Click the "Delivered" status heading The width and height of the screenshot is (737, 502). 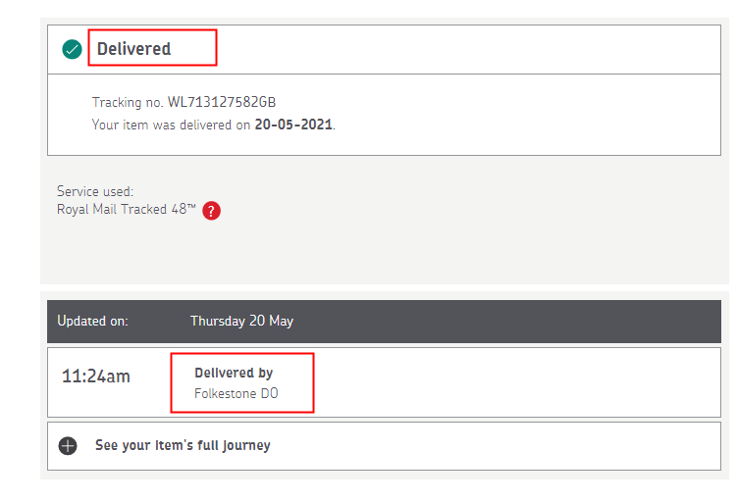click(133, 49)
